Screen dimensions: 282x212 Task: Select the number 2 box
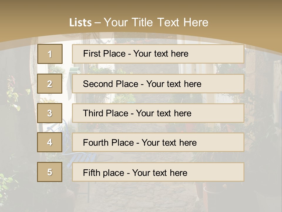(x=50, y=84)
